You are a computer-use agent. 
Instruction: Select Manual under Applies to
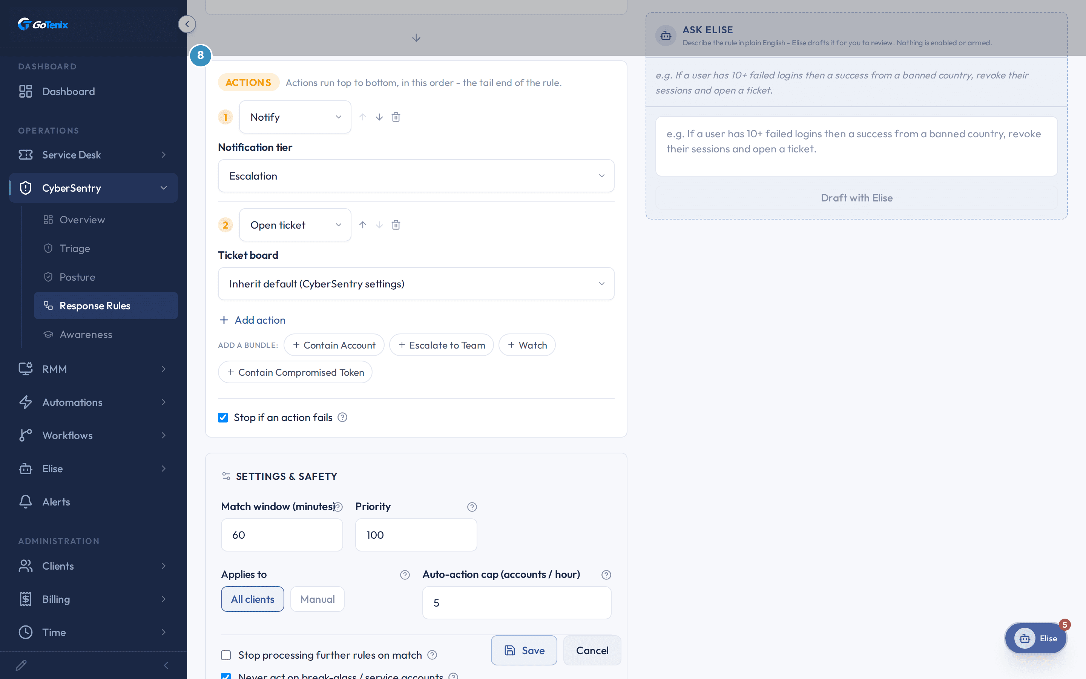point(317,599)
